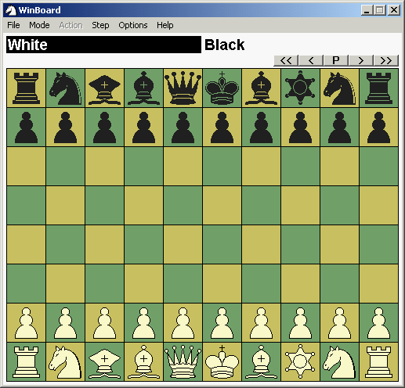Select the black rook on the a-file
405x388 pixels.
click(x=26, y=88)
